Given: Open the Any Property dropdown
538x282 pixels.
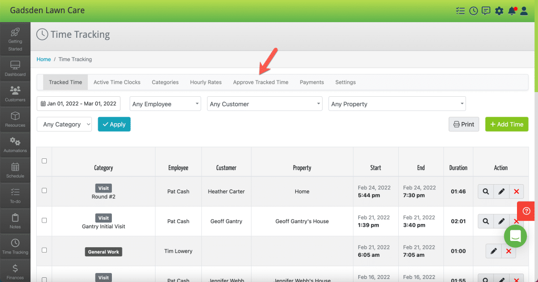Looking at the screenshot, I should 397,104.
